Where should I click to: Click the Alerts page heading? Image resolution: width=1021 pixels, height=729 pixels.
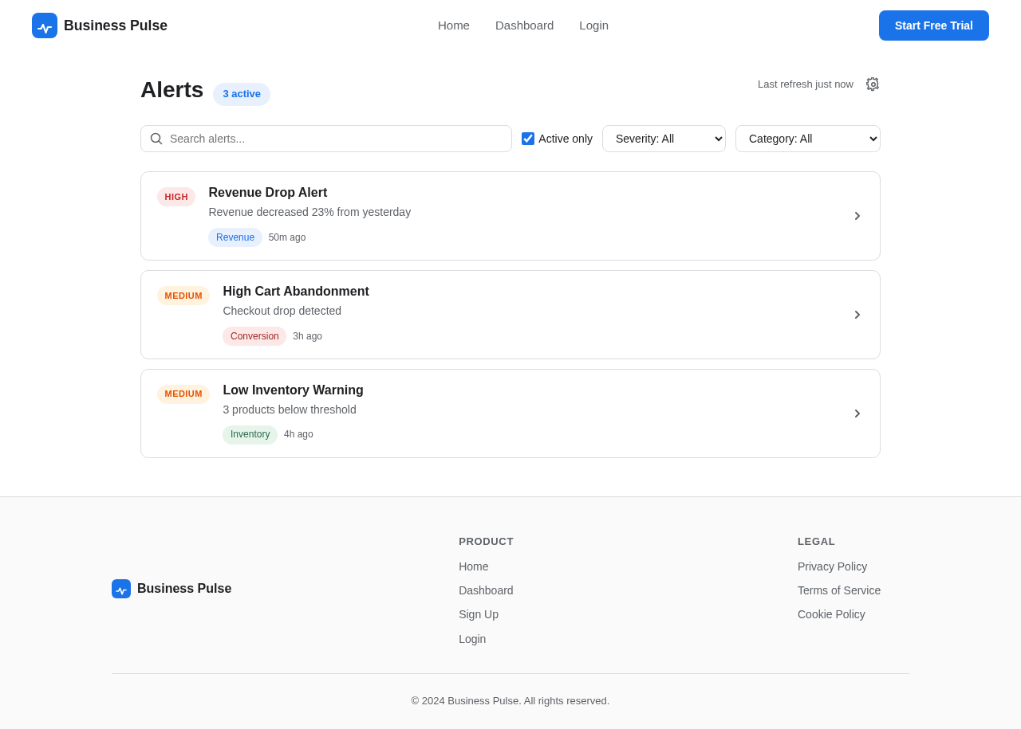coord(172,90)
